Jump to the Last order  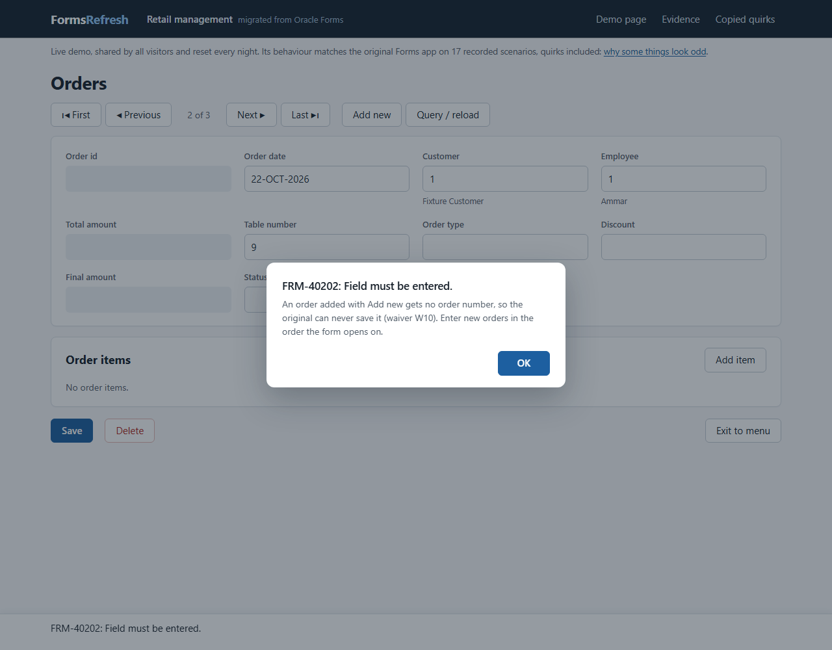305,115
